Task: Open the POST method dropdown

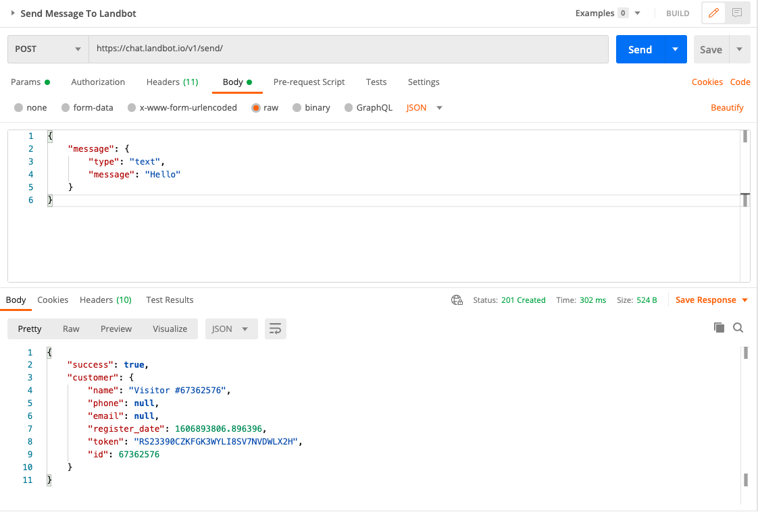Action: (x=48, y=49)
